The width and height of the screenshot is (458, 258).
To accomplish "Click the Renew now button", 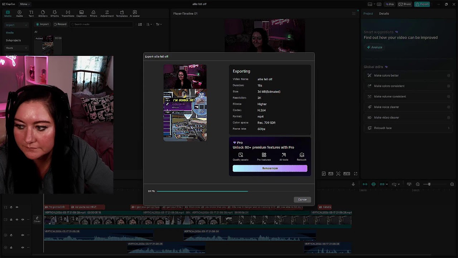I will 270,168.
